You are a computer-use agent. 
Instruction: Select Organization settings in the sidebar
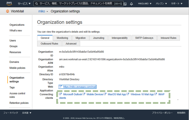[x=17, y=80]
